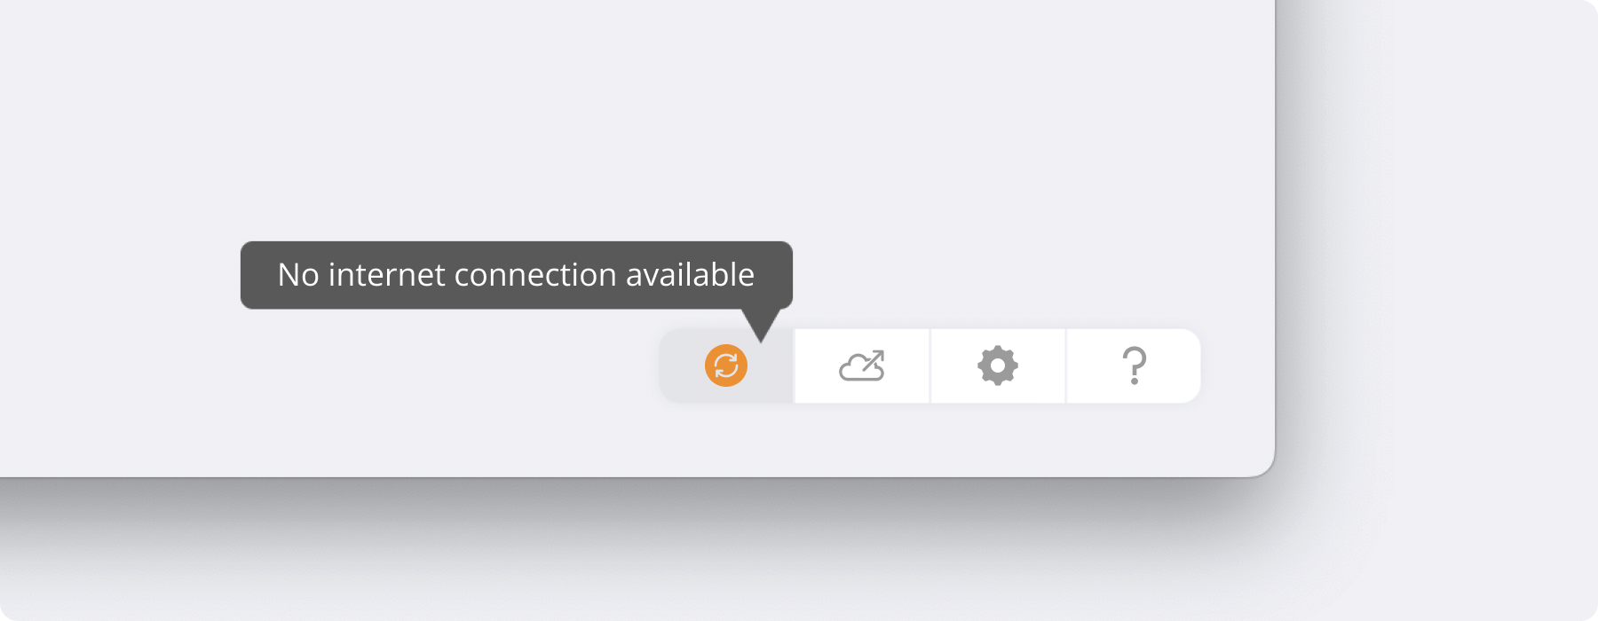Click the word "internet" in the tooltip
This screenshot has height=621, width=1598.
[x=387, y=275]
